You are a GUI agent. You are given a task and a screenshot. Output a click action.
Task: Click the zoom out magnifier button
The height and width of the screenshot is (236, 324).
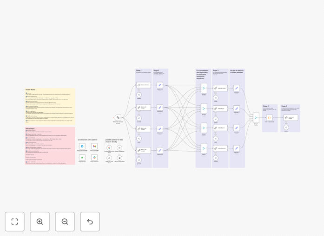point(65,222)
